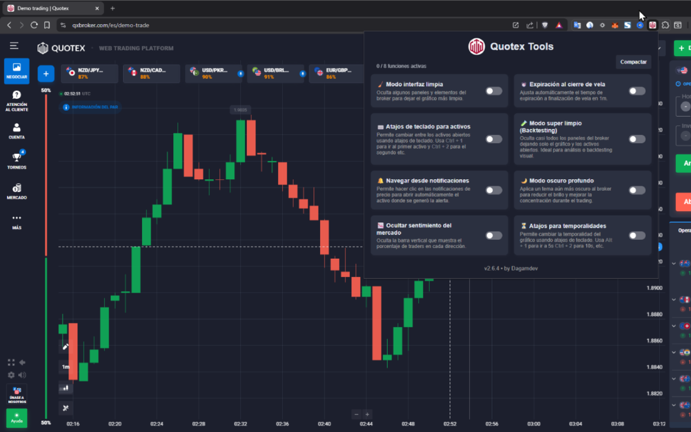Open the settings gear in sidebar

click(x=11, y=375)
